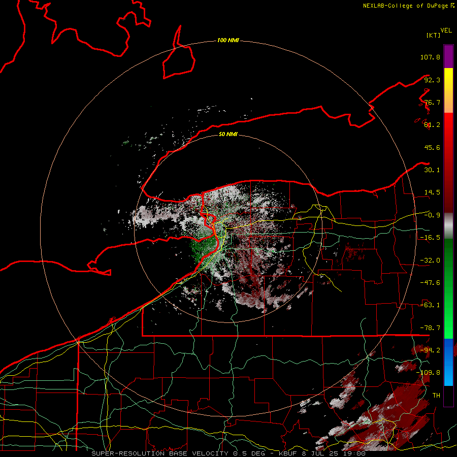Pick the purple top segment of color bar

tap(448, 56)
